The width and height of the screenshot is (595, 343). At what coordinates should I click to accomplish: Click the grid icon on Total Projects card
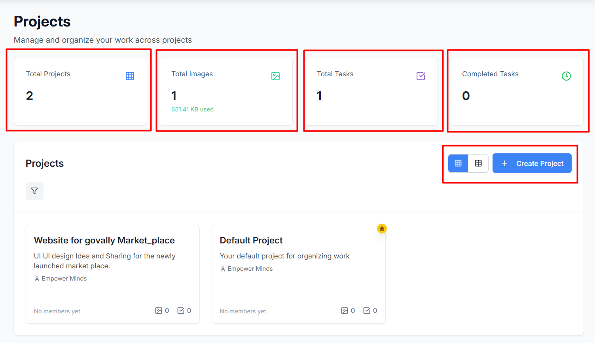(x=130, y=76)
